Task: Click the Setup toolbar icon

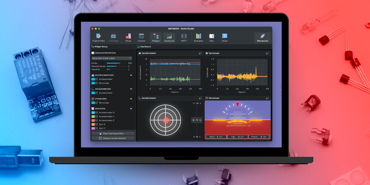Action: [128, 37]
